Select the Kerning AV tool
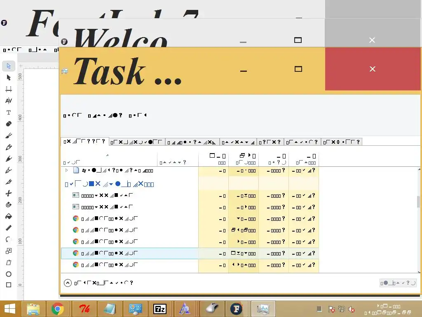Viewport: 422px width, 317px height. click(9, 101)
